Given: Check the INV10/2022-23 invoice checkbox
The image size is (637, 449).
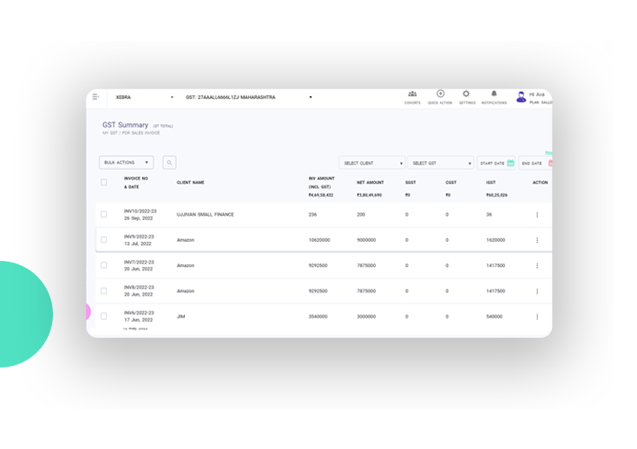Looking at the screenshot, I should click(x=104, y=215).
